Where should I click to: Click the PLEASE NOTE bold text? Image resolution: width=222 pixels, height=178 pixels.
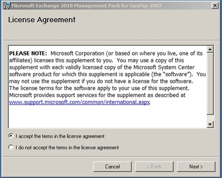pyautogui.click(x=28, y=53)
